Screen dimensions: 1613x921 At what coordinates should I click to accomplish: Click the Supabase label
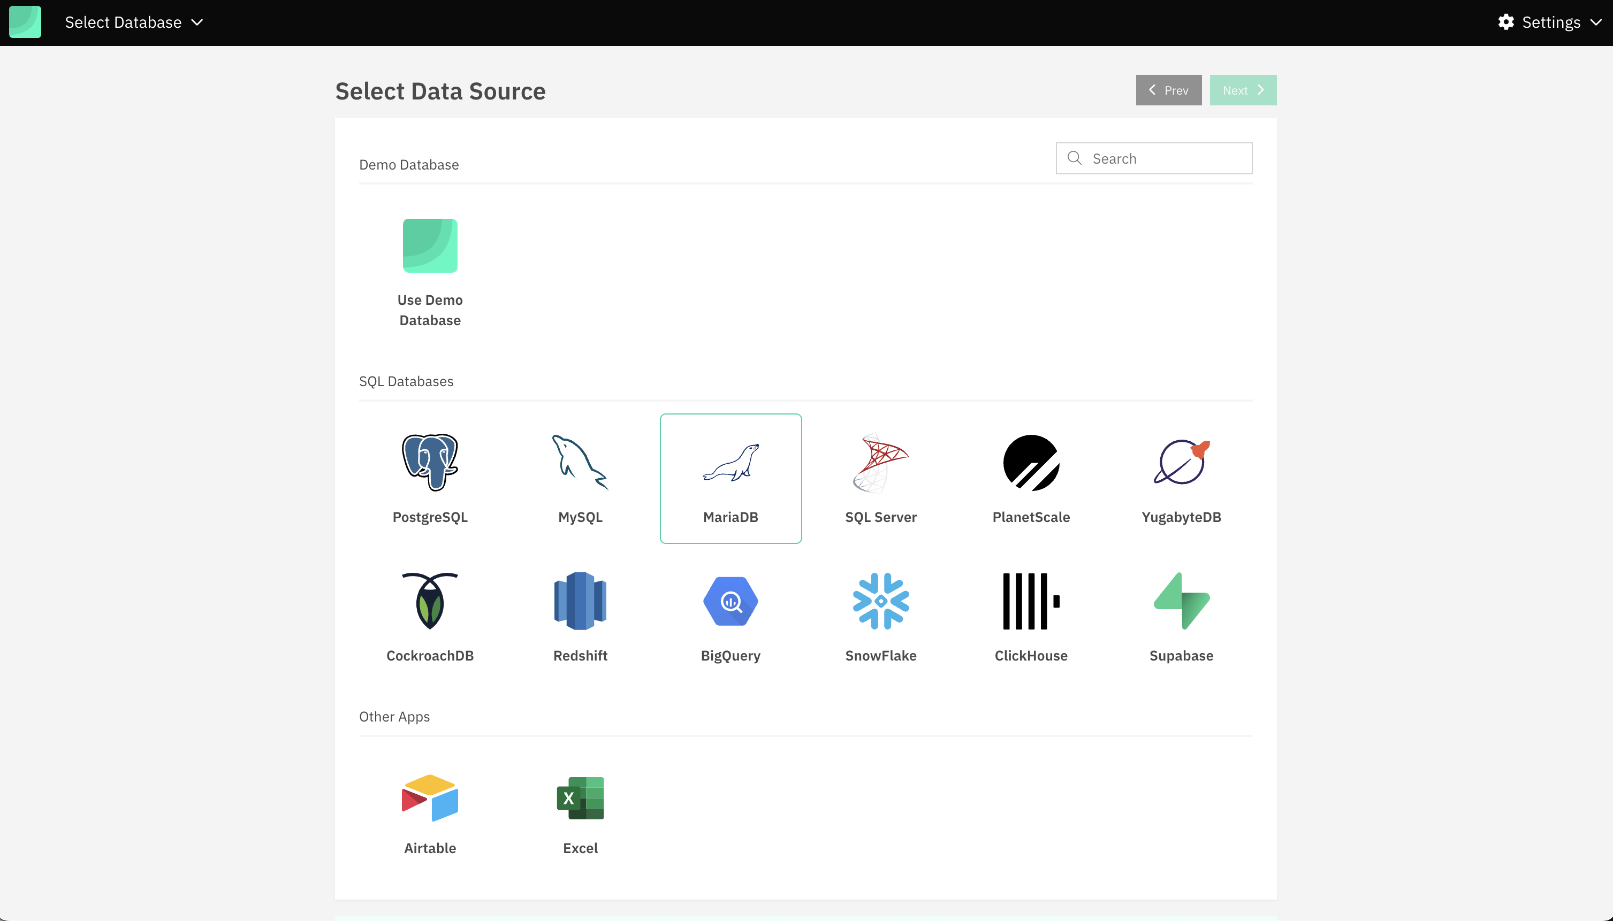[1181, 655]
